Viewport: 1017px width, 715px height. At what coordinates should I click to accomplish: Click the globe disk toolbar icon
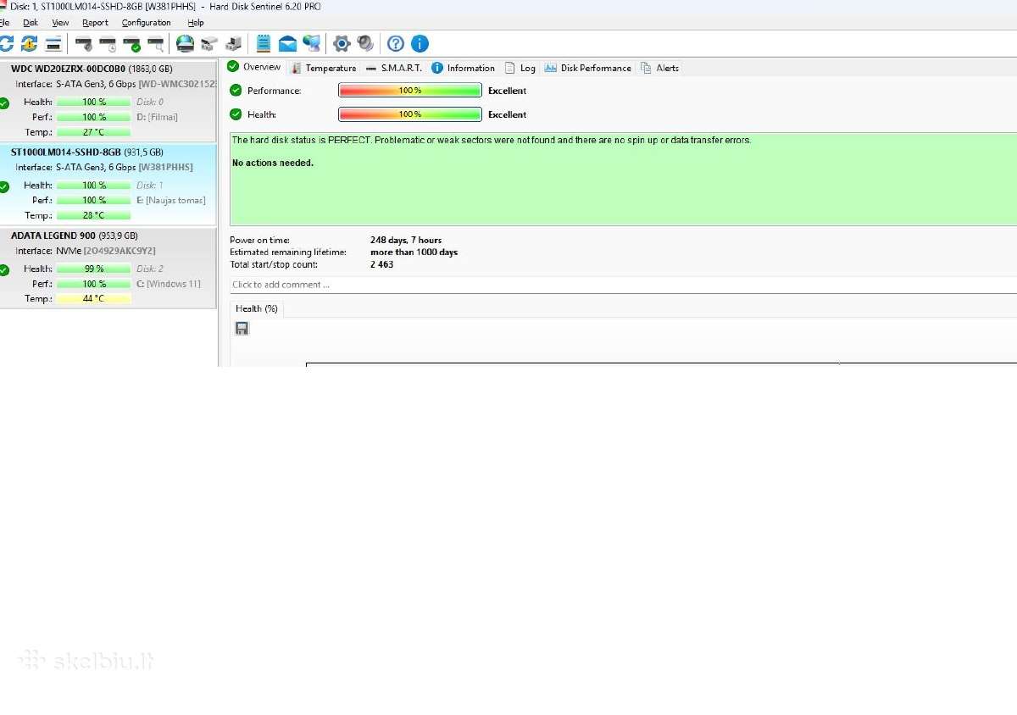[x=185, y=43]
